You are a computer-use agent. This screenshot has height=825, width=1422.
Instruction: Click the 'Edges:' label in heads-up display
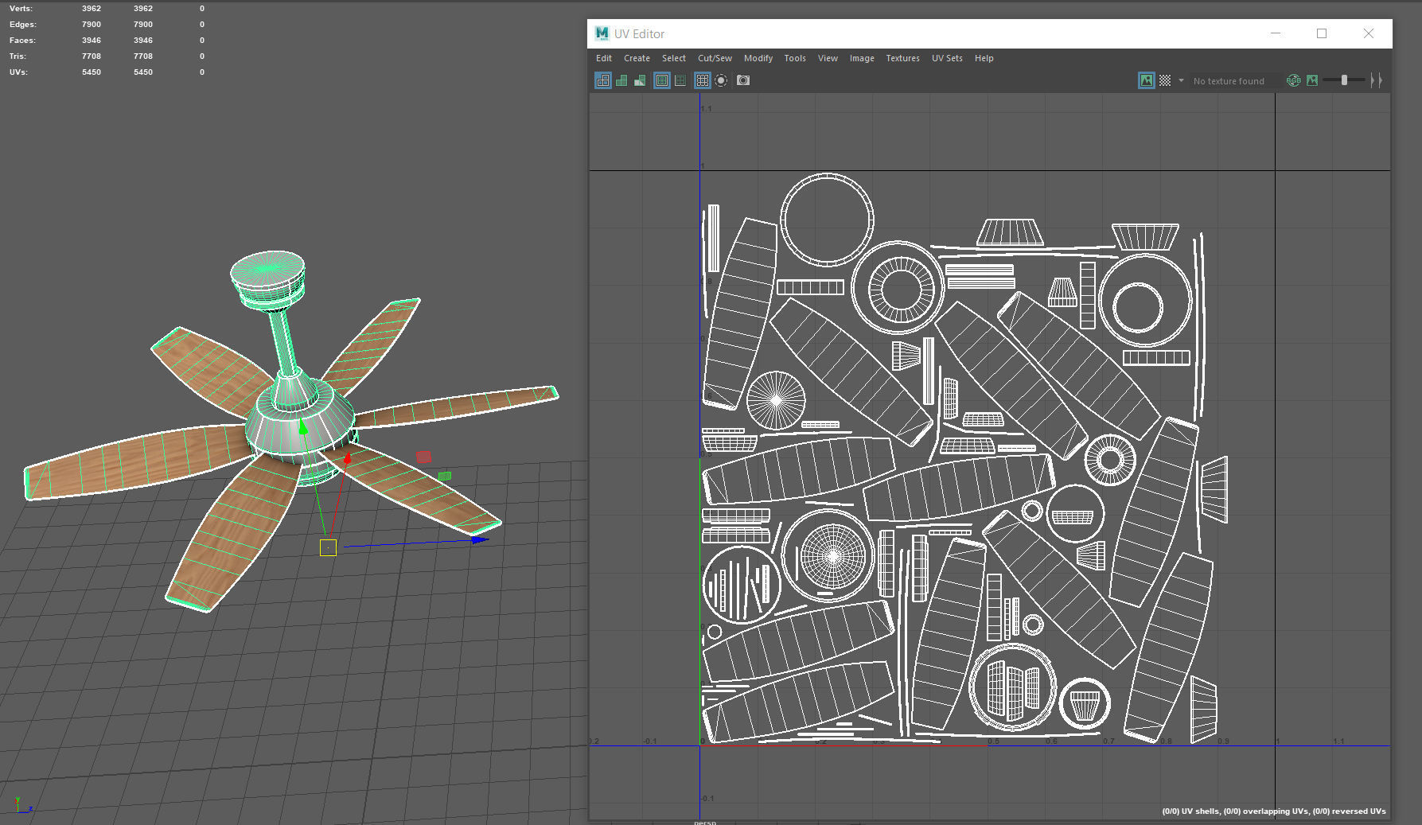tap(23, 24)
